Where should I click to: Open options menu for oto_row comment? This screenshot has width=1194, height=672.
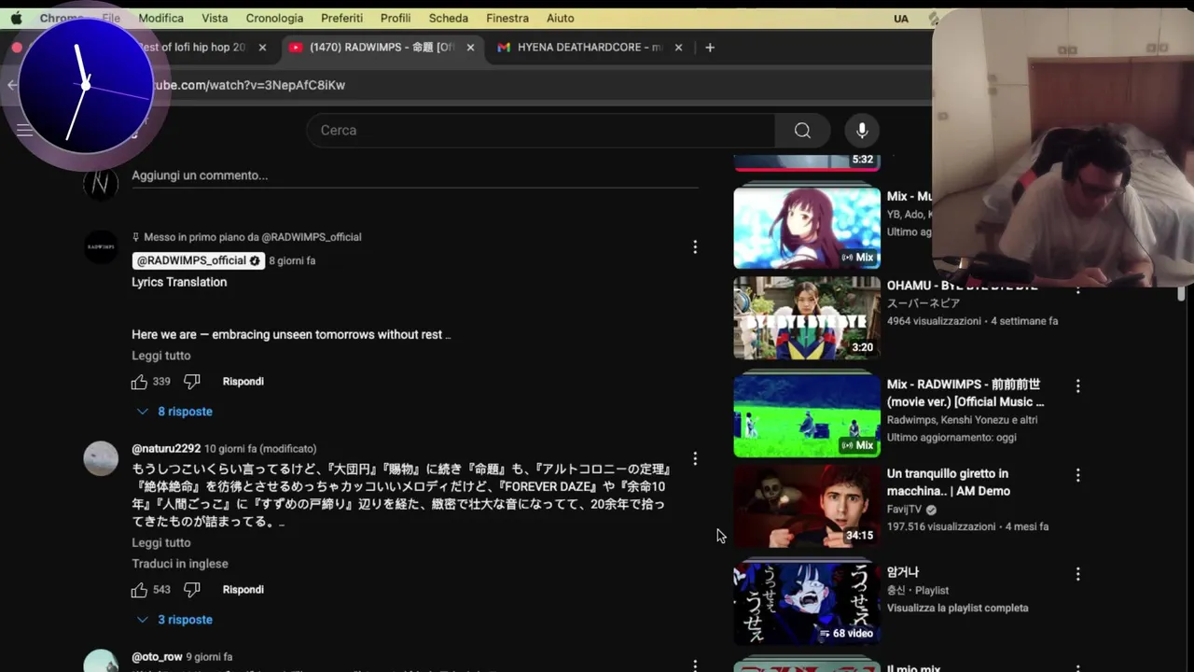coord(695,665)
